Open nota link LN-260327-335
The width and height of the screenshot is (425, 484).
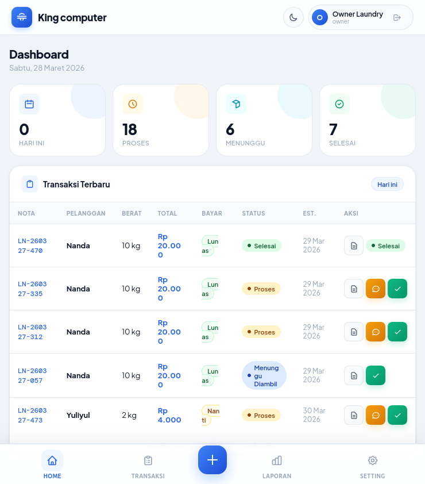click(x=32, y=289)
